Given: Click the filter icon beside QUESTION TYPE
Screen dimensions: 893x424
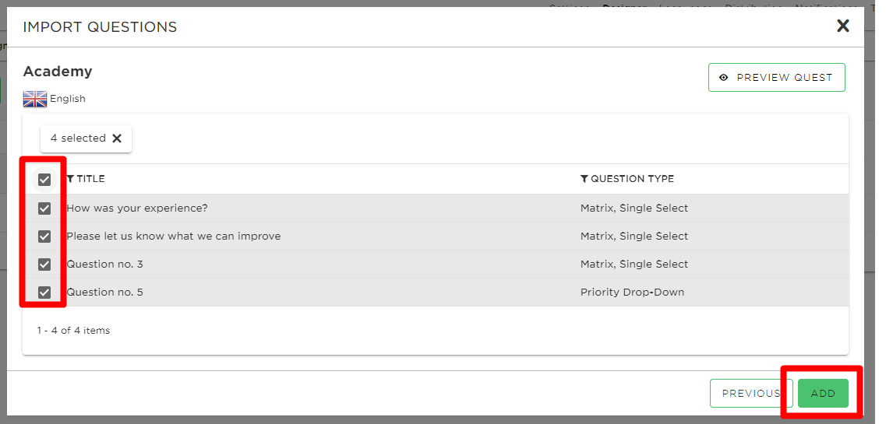Looking at the screenshot, I should [x=584, y=179].
